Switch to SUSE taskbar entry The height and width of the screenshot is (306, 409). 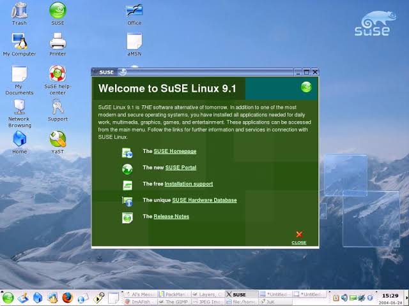pyautogui.click(x=242, y=295)
